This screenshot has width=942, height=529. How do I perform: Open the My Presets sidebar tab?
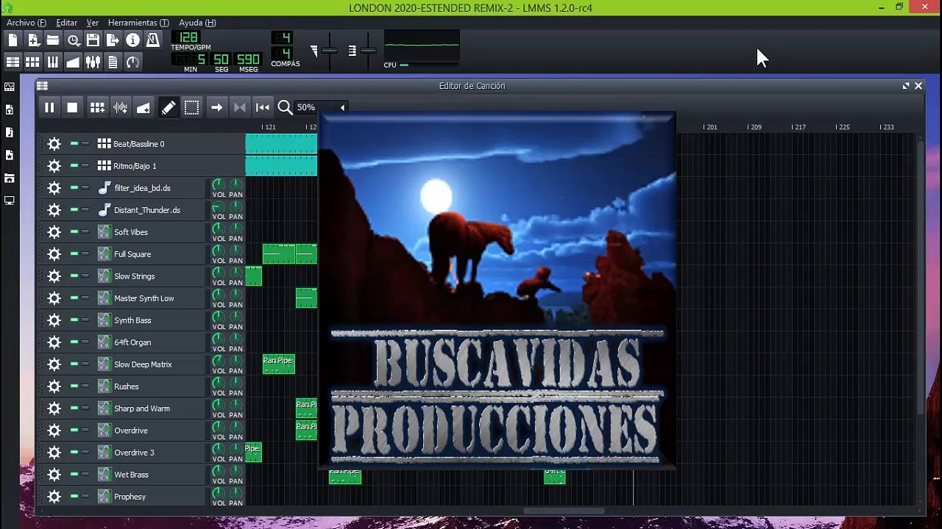(10, 155)
